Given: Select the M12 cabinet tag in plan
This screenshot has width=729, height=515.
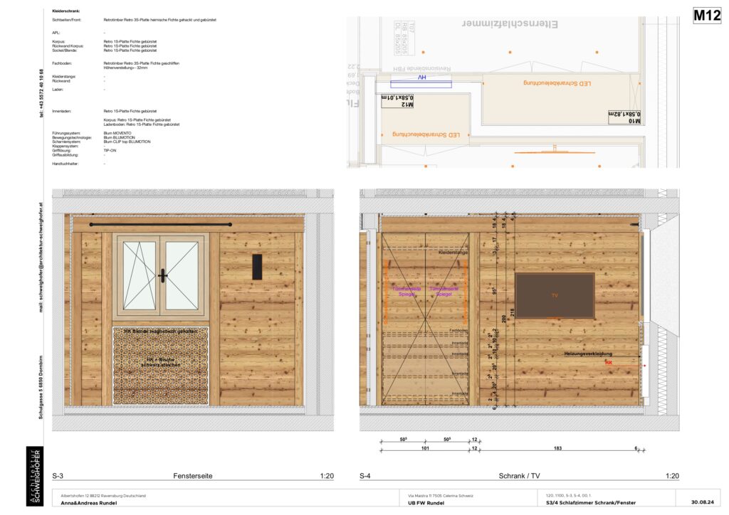Looking at the screenshot, I should (x=398, y=101).
